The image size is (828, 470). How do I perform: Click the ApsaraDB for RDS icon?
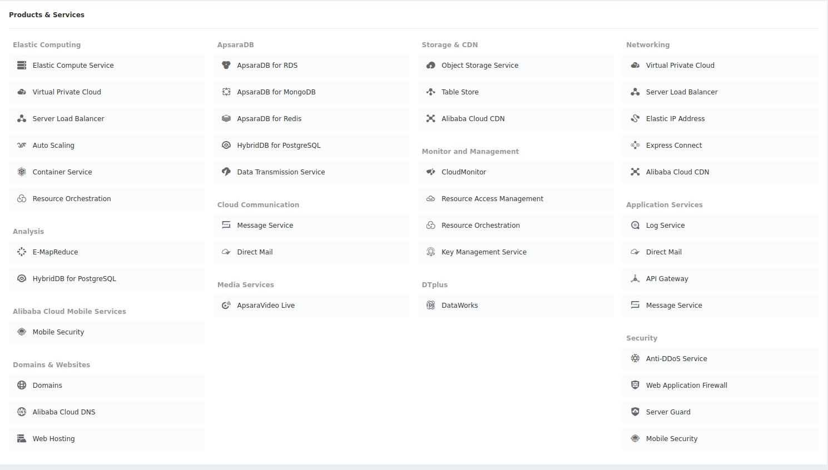226,66
